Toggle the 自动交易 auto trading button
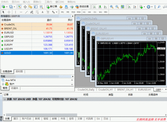167x122 pixels. pyautogui.click(x=82, y=7)
